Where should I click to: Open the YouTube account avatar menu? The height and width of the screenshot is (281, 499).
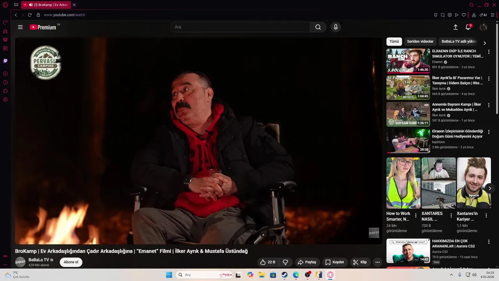(x=483, y=27)
